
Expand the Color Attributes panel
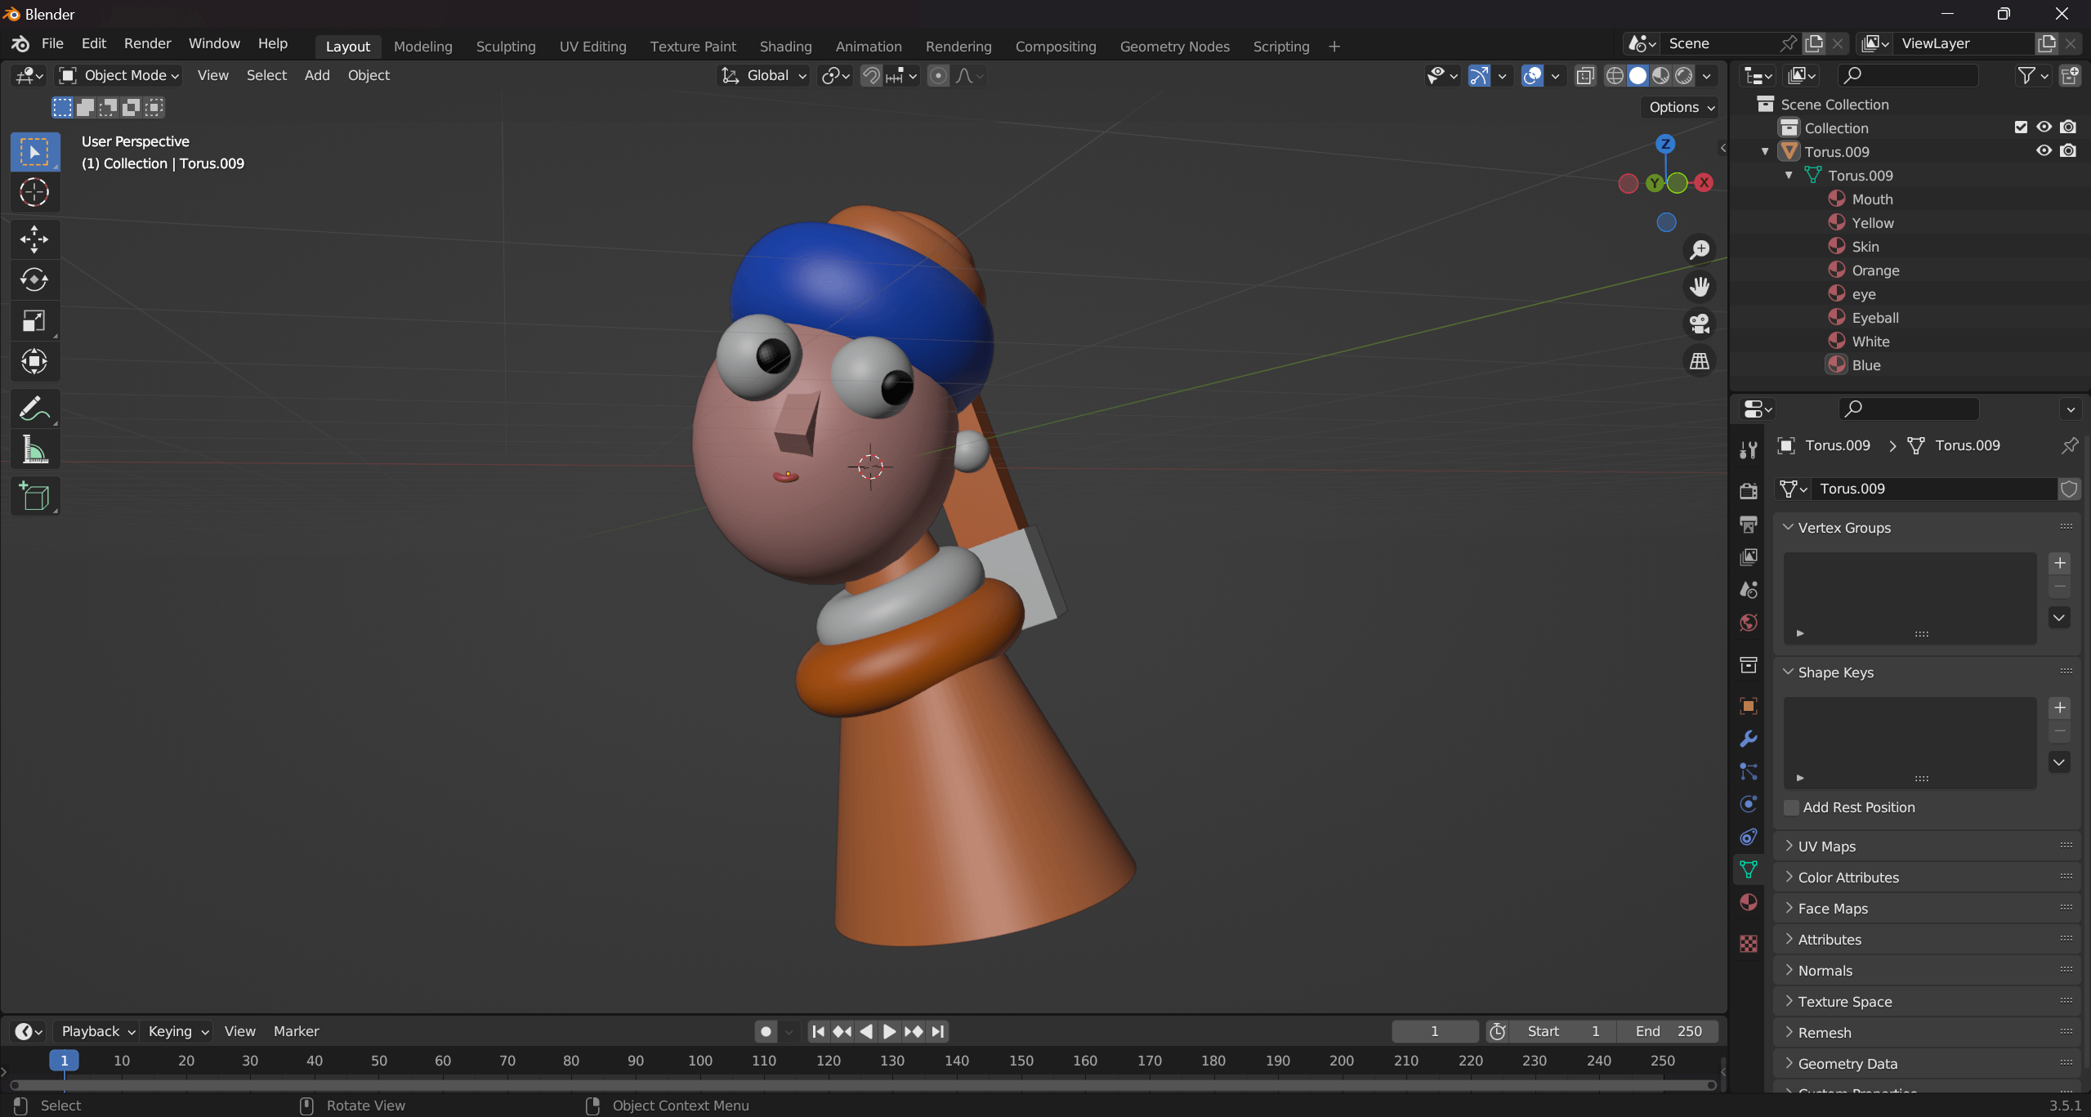[1789, 878]
